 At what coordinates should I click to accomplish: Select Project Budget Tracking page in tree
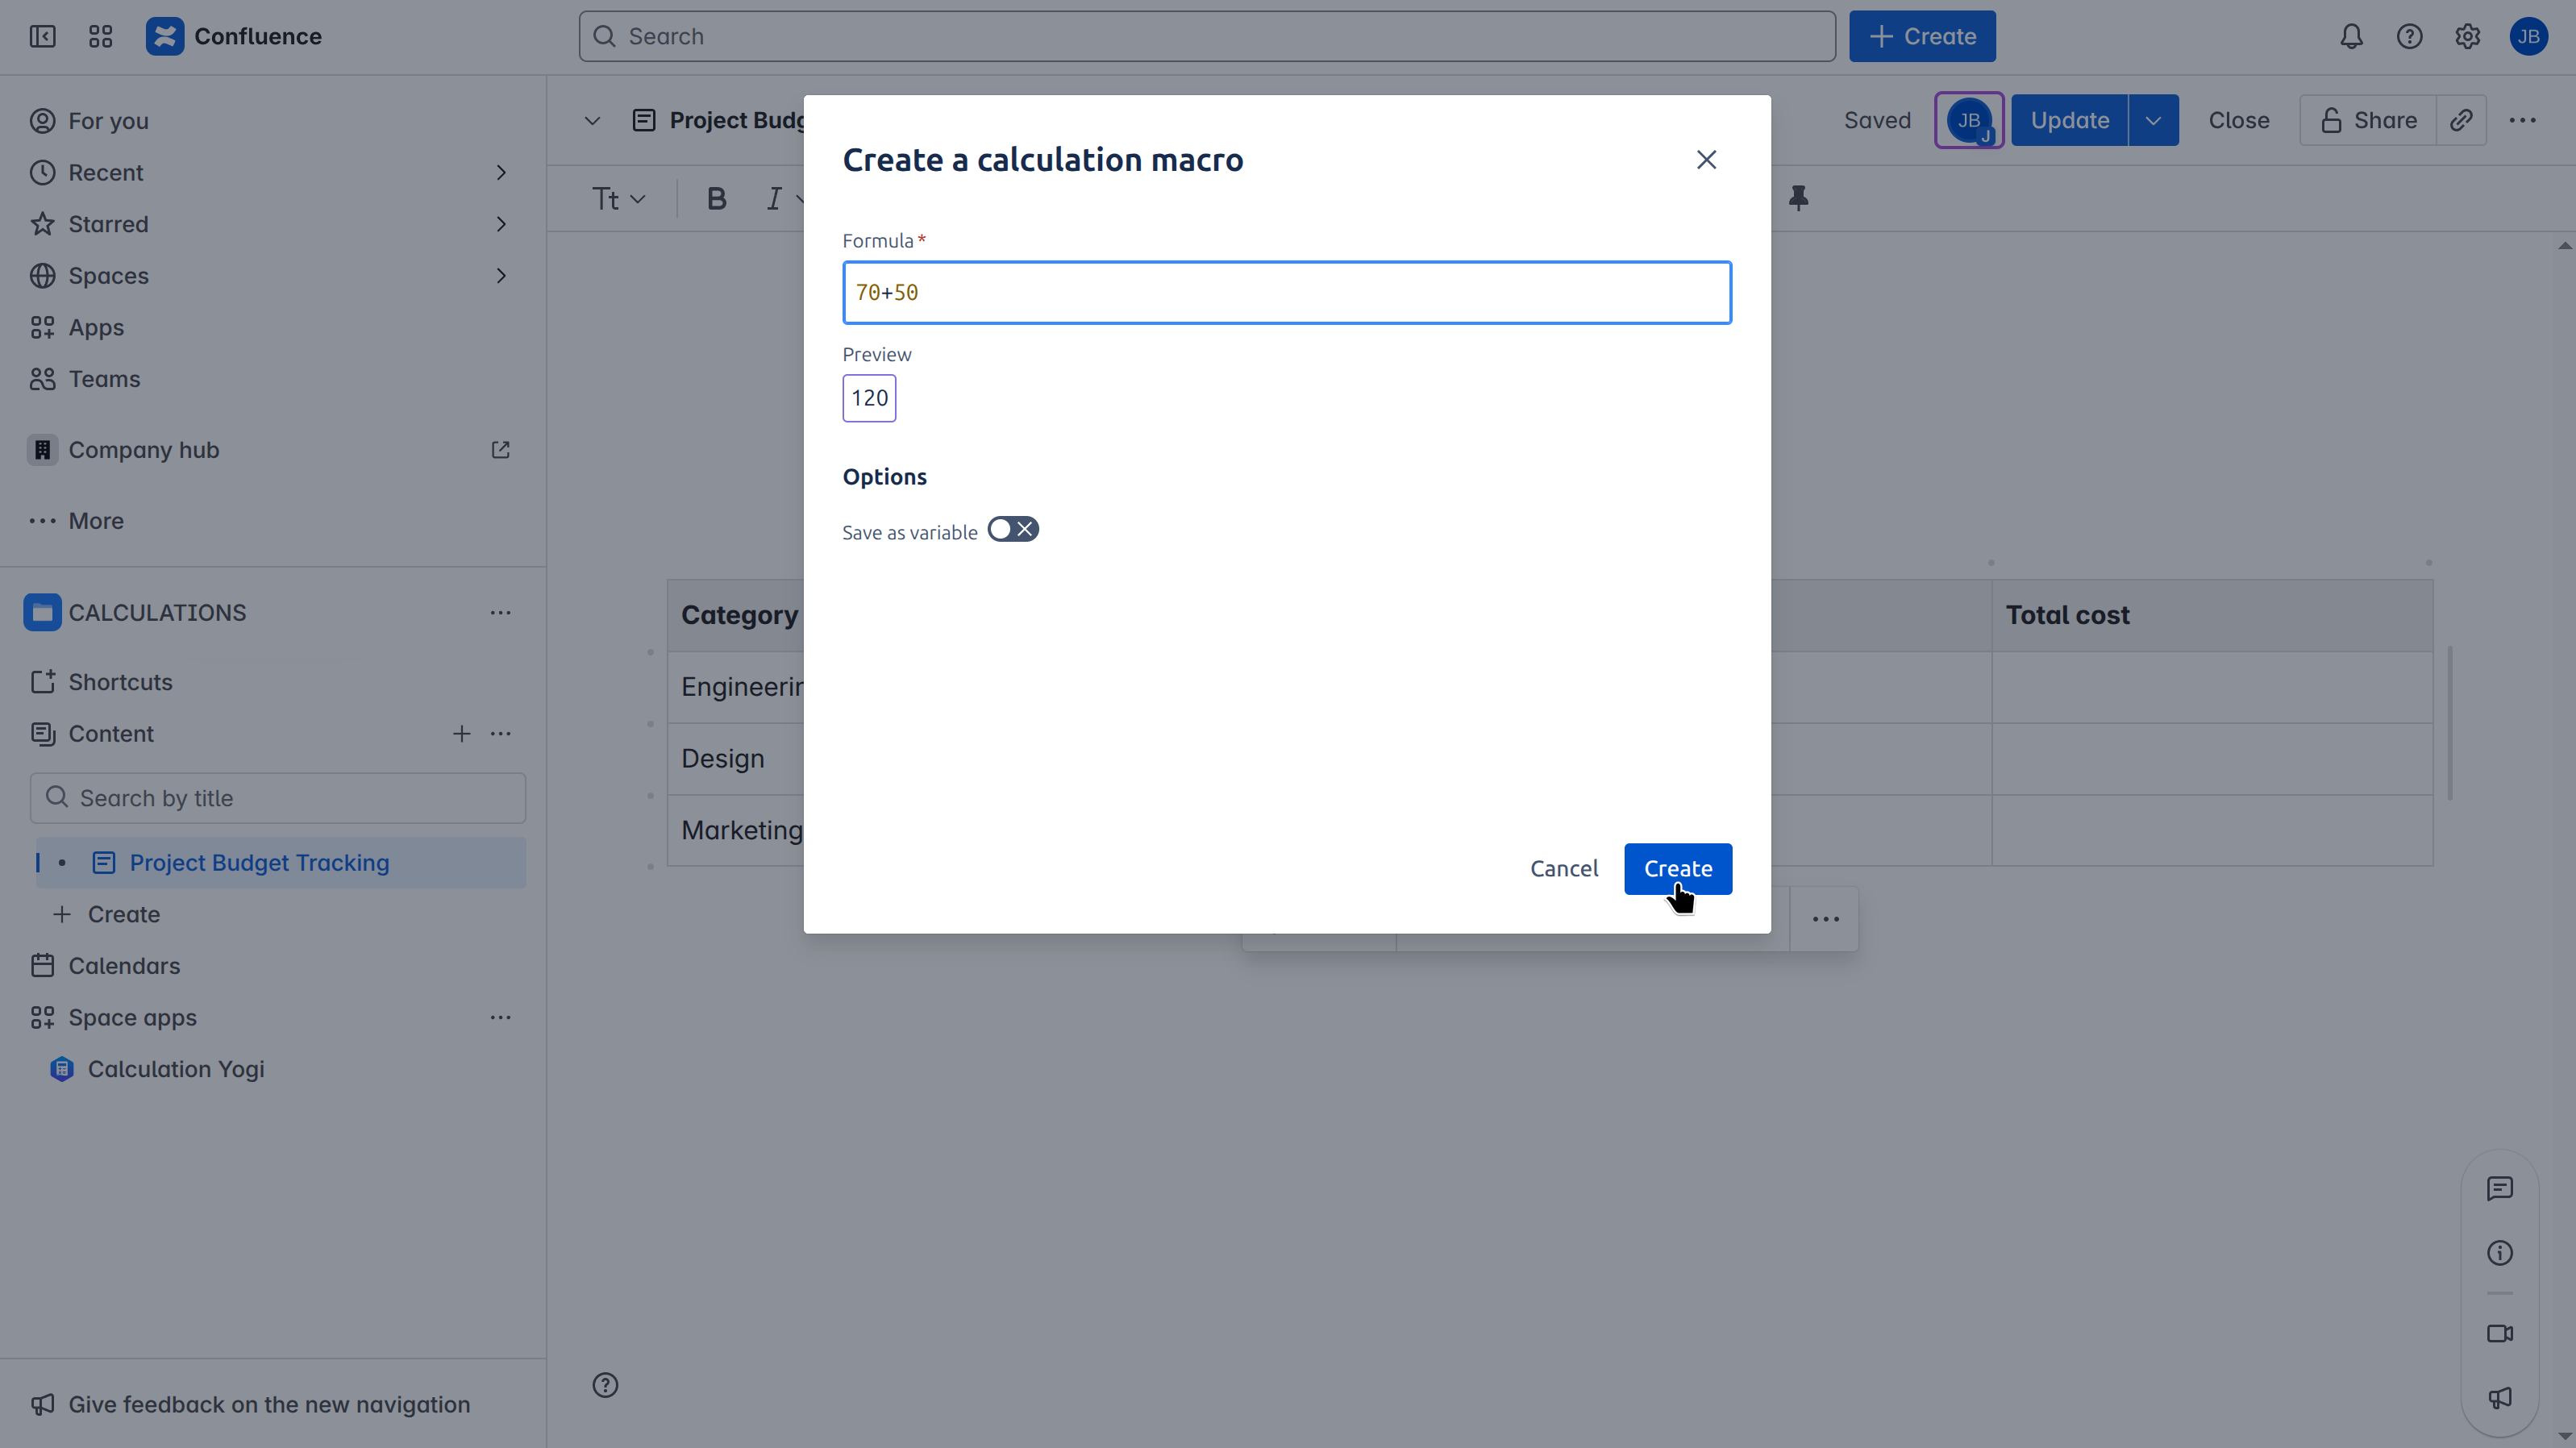click(259, 862)
